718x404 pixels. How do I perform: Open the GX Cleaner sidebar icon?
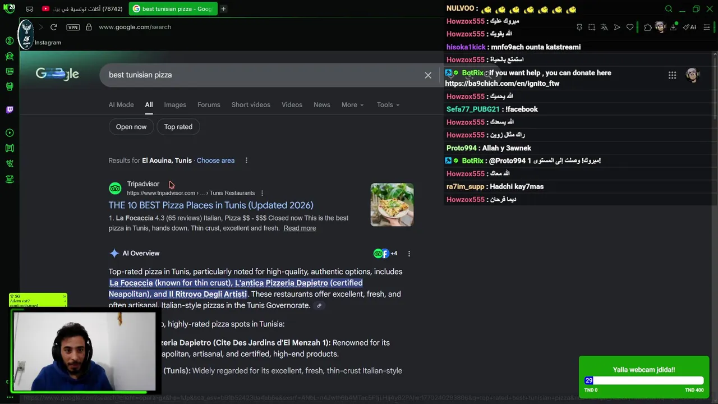(x=10, y=56)
